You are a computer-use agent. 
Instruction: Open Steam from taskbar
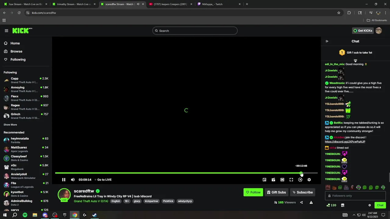tap(94, 215)
